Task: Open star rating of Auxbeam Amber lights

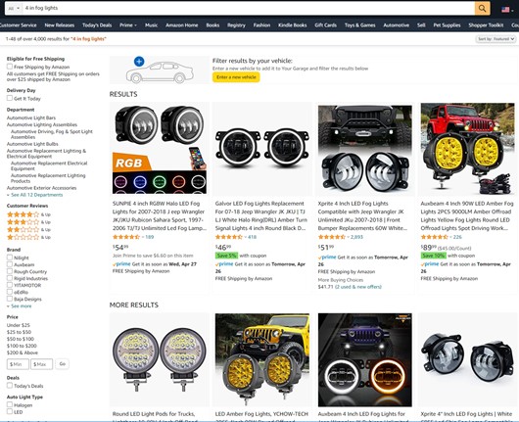Action: tap(434, 237)
